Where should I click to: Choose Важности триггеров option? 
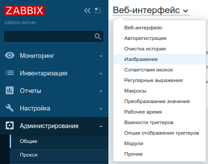coord(160,122)
